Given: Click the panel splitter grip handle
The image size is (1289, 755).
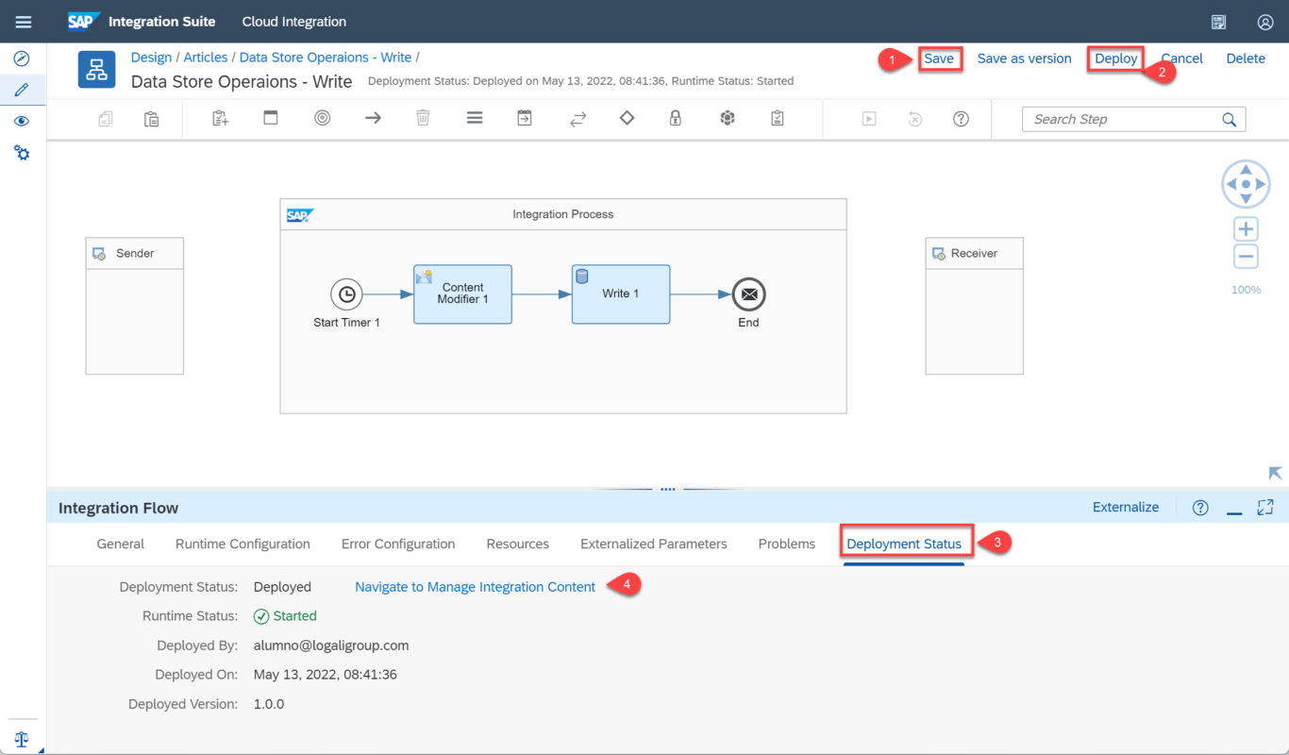Looking at the screenshot, I should (x=667, y=489).
